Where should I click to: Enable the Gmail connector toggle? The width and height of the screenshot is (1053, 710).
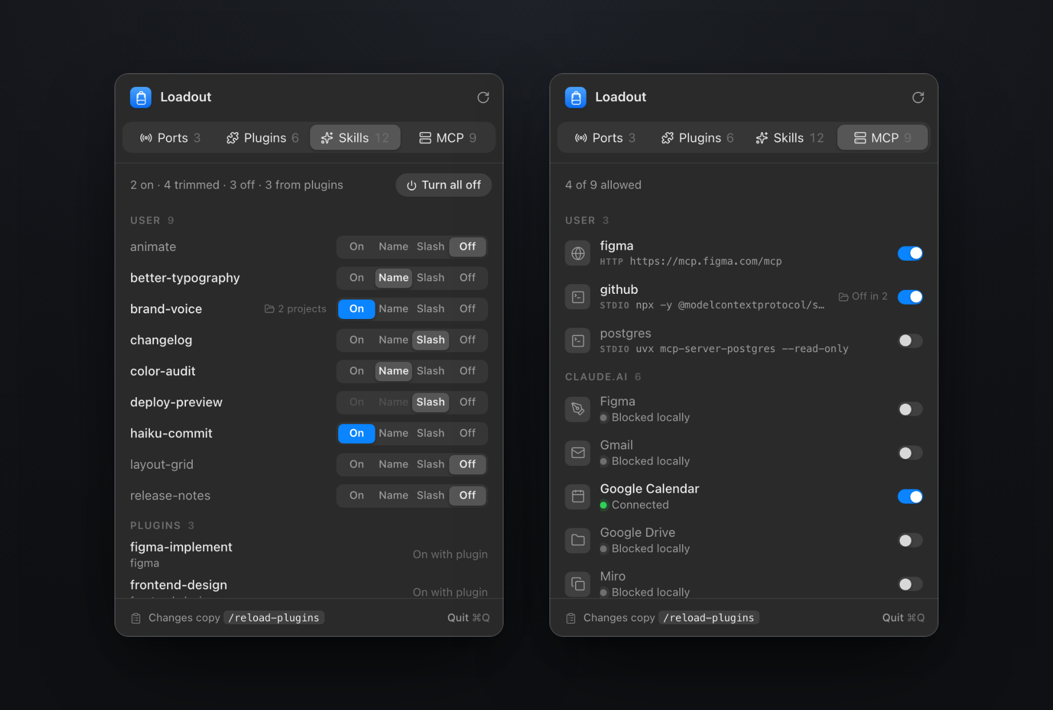click(910, 453)
